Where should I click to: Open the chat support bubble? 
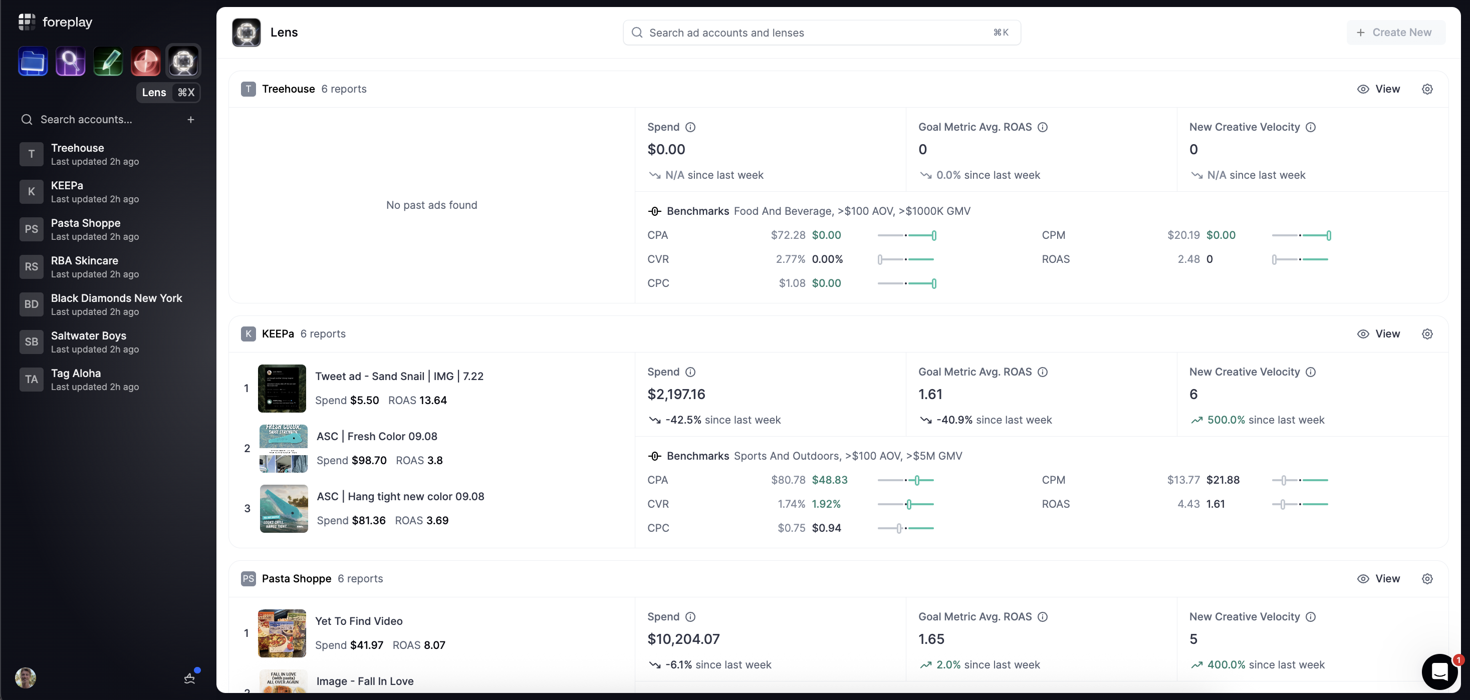point(1439,671)
